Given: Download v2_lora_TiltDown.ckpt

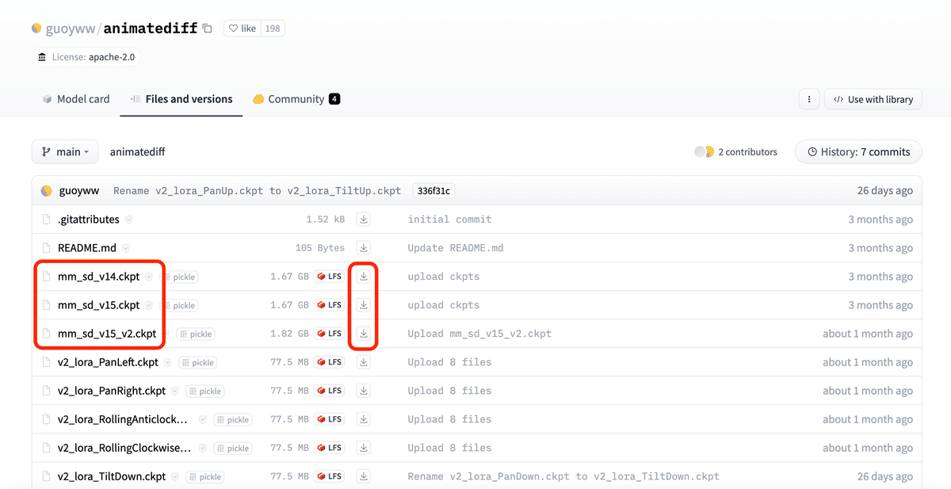Looking at the screenshot, I should pos(363,476).
